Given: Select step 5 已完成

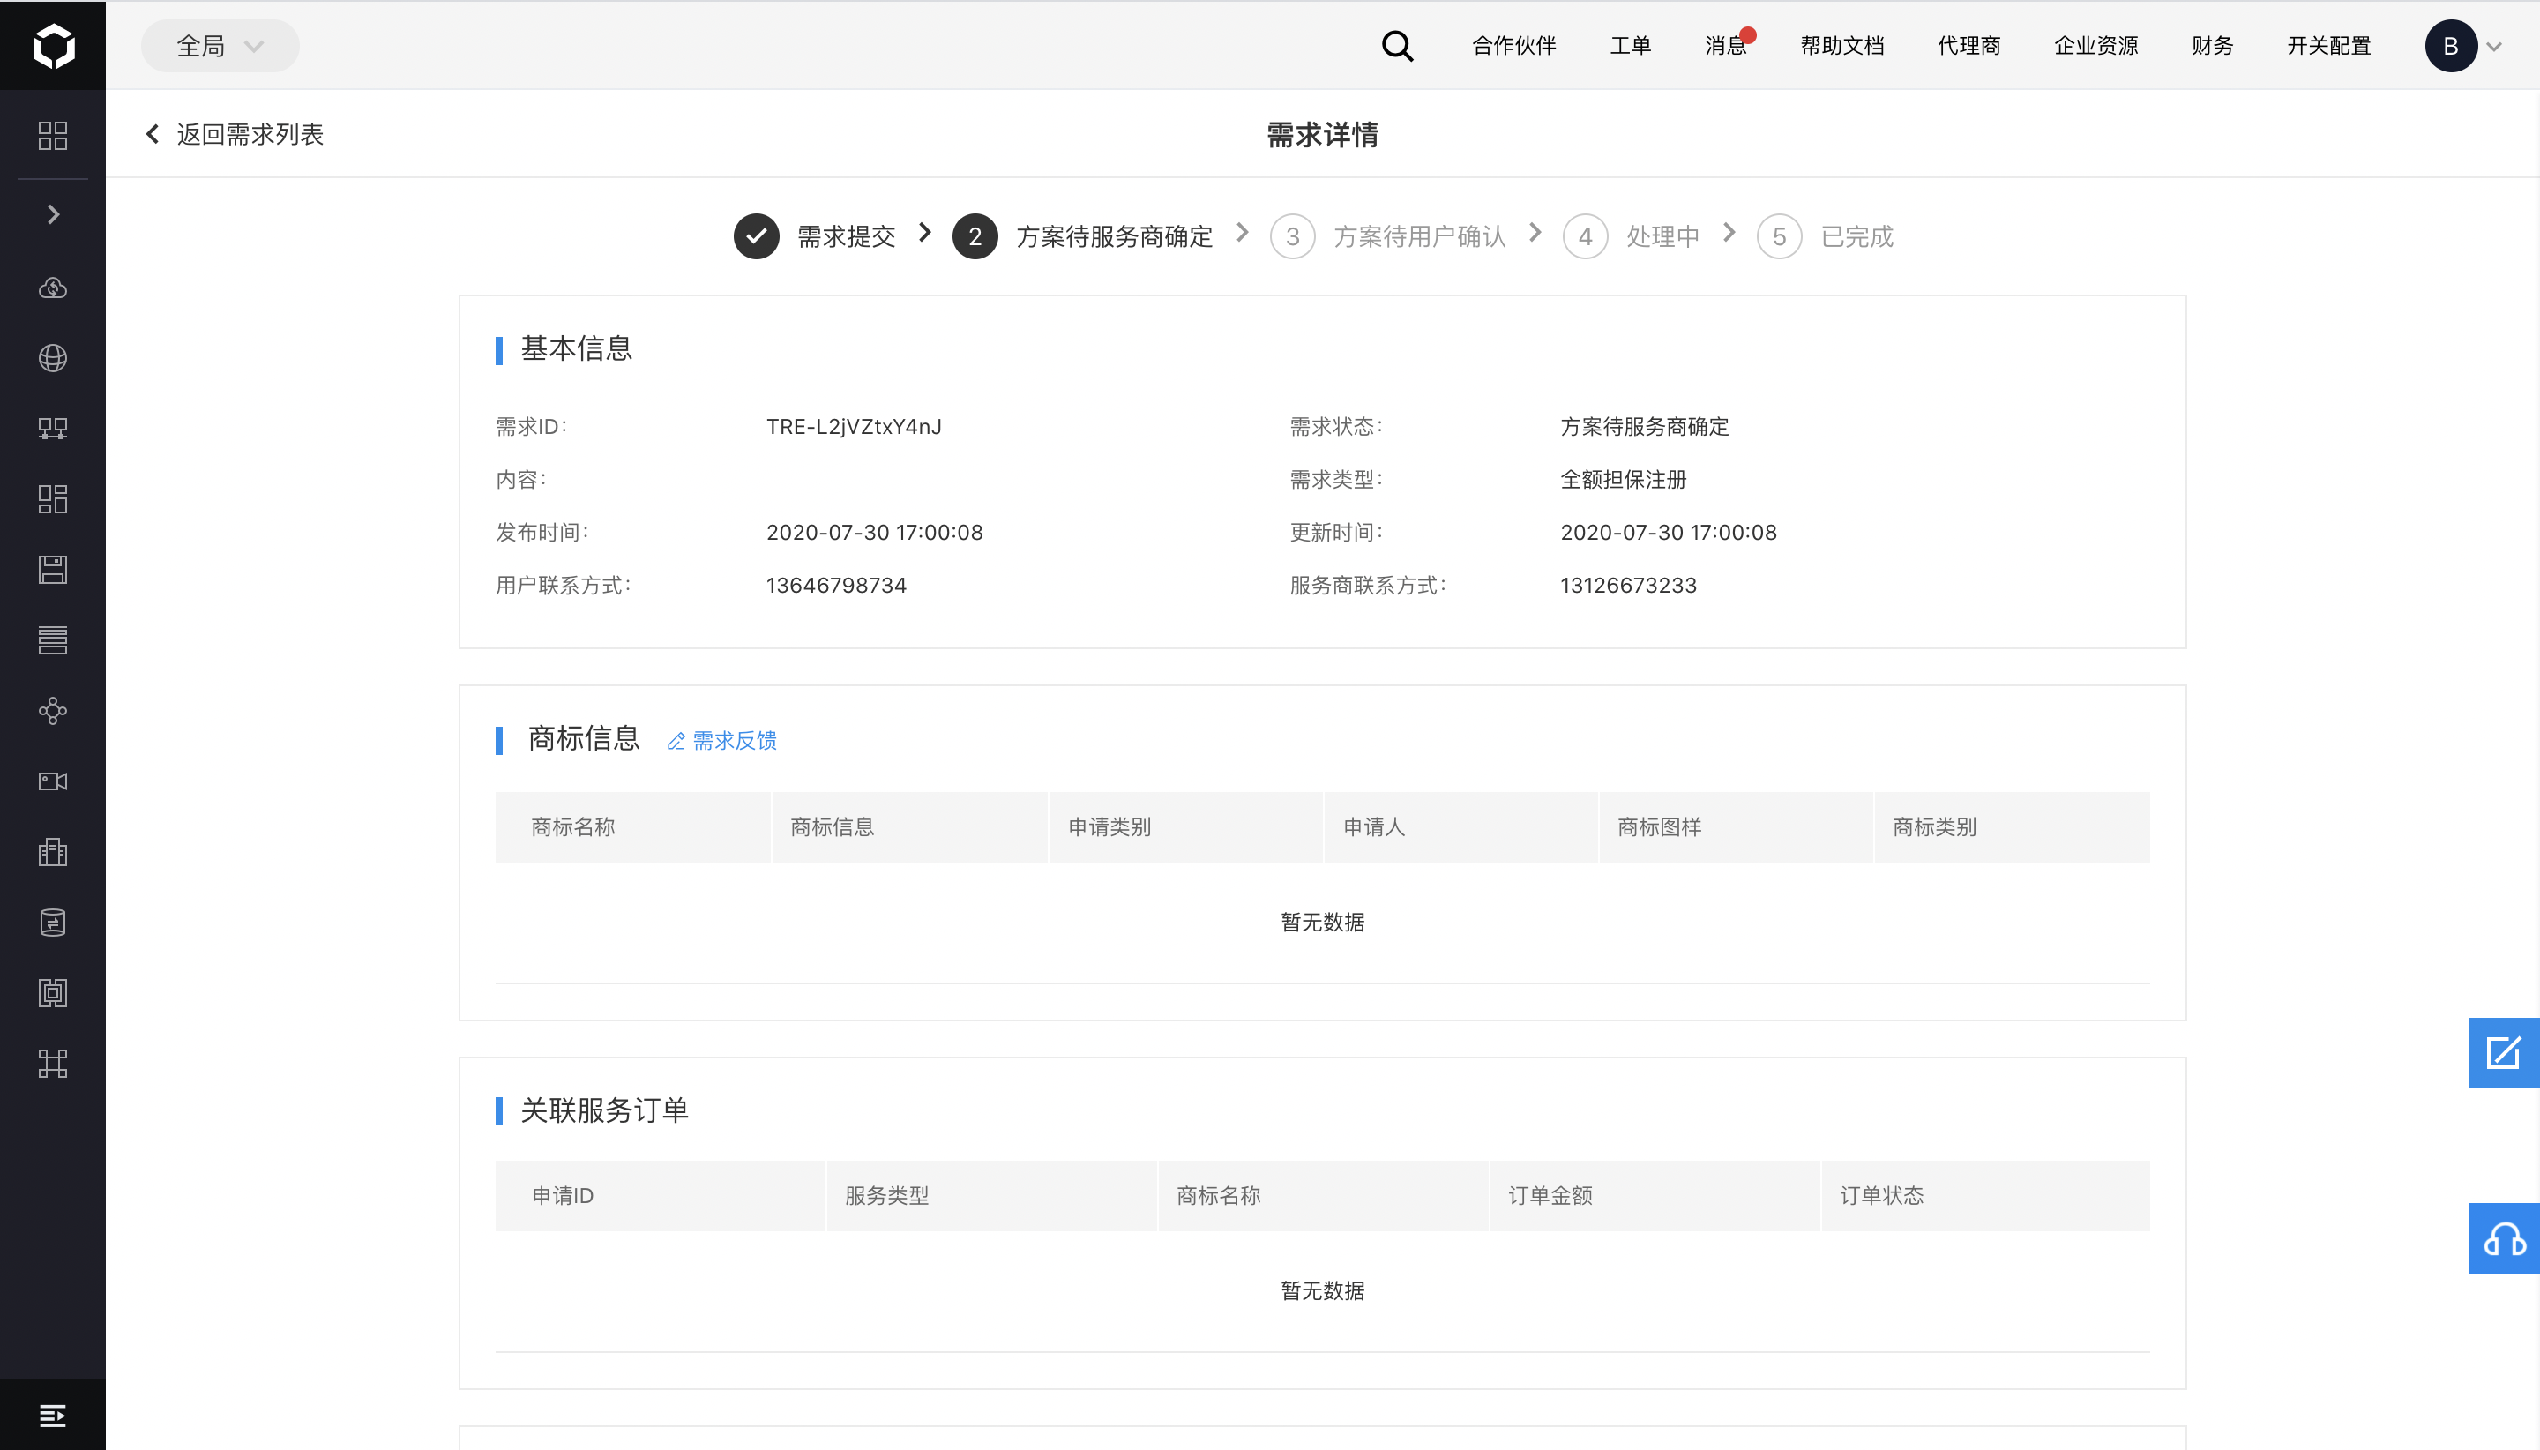Looking at the screenshot, I should 1825,236.
